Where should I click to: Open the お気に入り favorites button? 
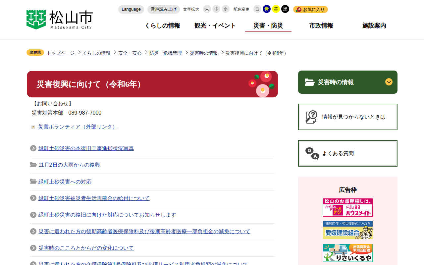tap(310, 9)
